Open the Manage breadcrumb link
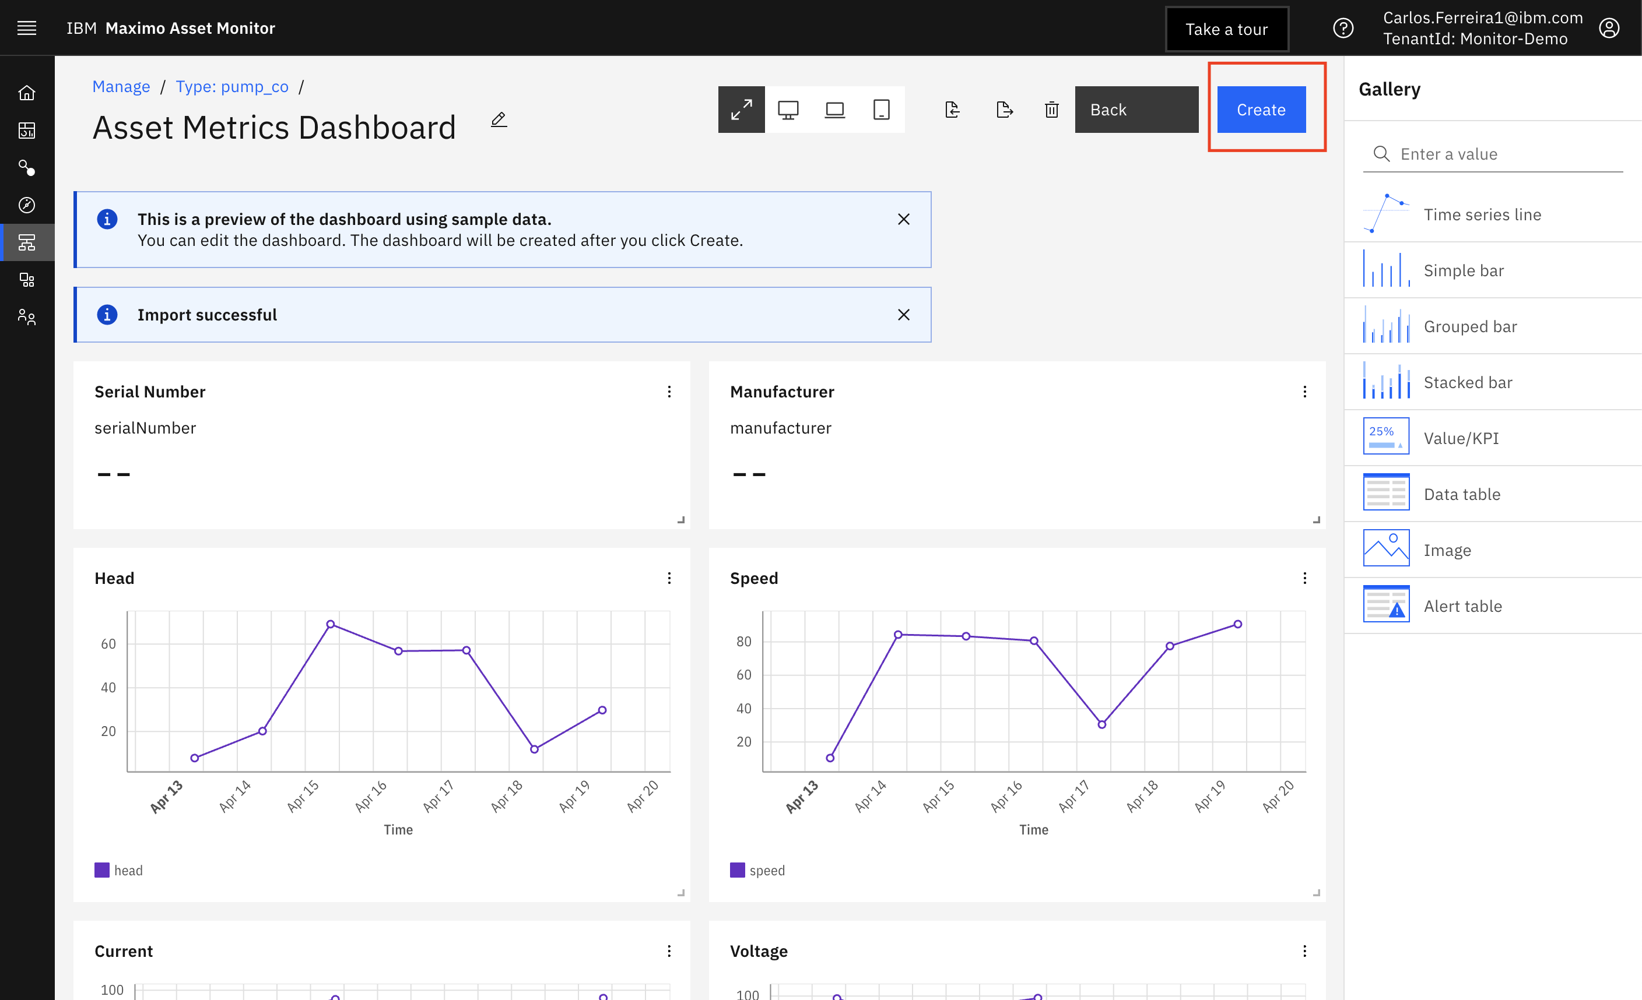This screenshot has height=1000, width=1642. point(121,87)
